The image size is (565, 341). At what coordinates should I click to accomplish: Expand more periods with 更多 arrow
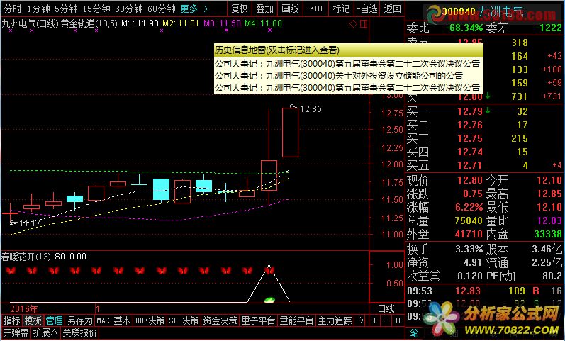[194, 9]
